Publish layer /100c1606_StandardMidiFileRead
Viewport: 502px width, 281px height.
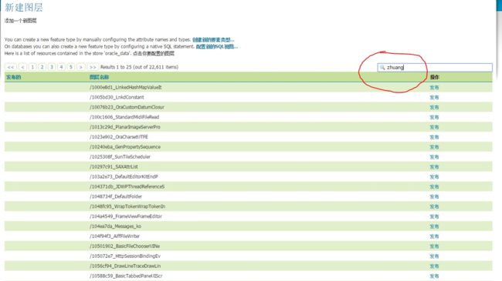click(x=434, y=117)
